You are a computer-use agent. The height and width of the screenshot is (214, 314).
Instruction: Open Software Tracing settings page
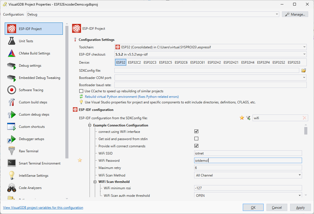31,90
